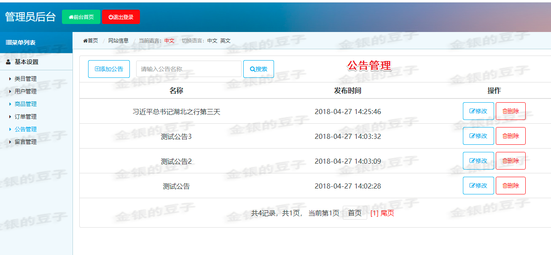Click announcement name 测试公告2
This screenshot has height=255, width=551.
(176, 162)
